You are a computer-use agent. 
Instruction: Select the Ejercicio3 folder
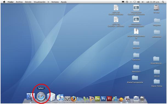[x=136, y=57]
